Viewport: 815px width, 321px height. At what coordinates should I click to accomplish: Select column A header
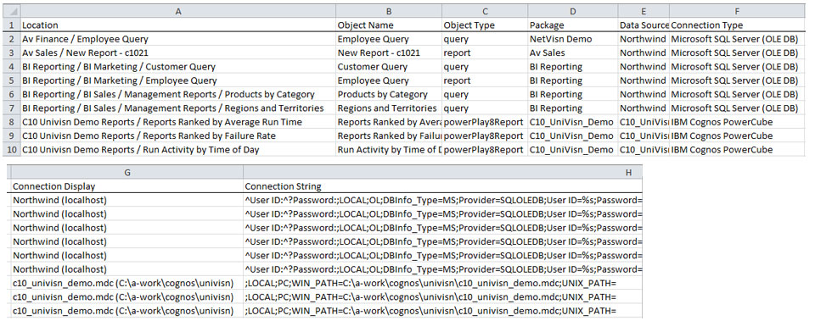tap(178, 11)
